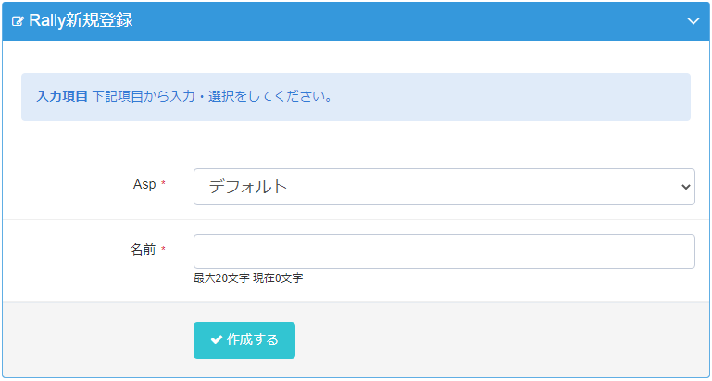712x381 pixels.
Task: Focus the 名前 text input field
Action: click(443, 252)
